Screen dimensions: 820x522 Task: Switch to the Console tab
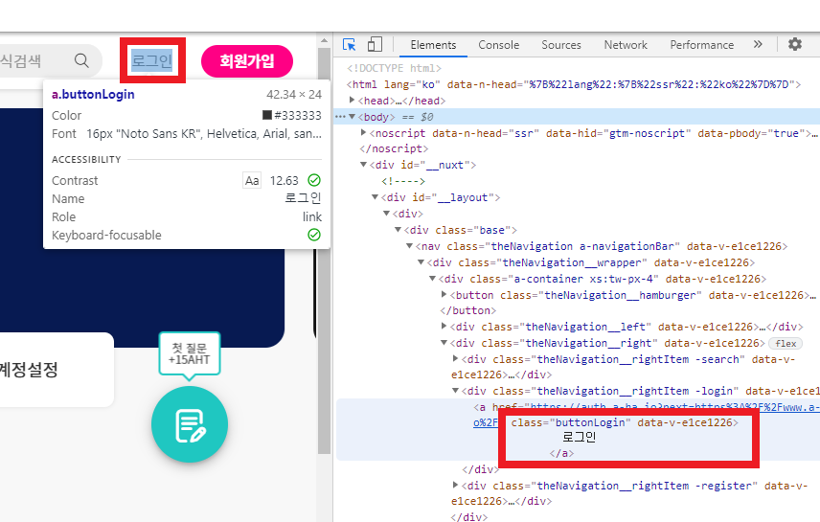tap(498, 45)
